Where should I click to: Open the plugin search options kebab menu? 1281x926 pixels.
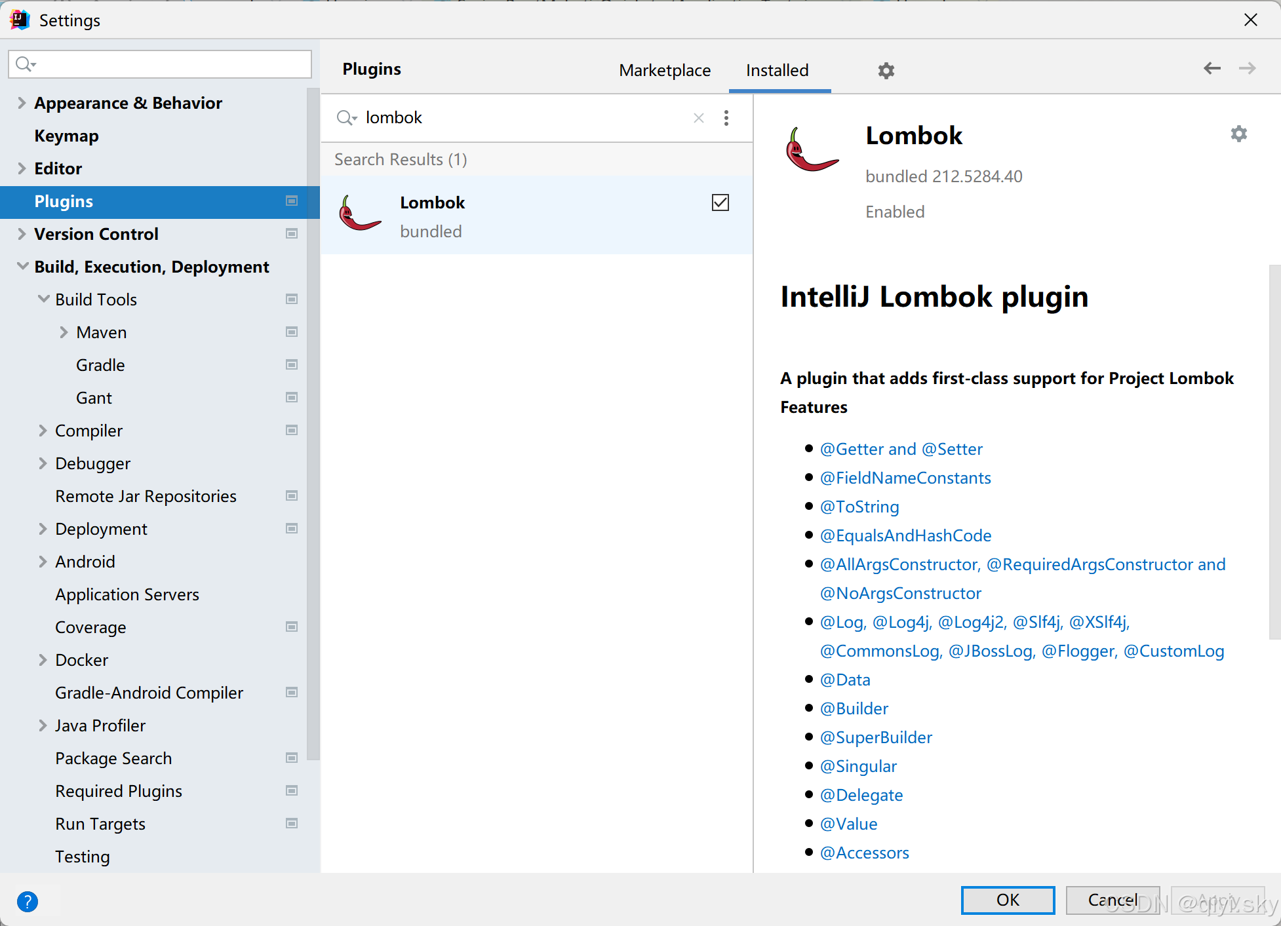coord(726,118)
